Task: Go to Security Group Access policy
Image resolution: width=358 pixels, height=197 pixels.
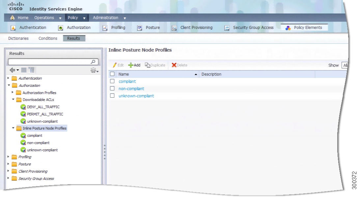Action: point(253,28)
